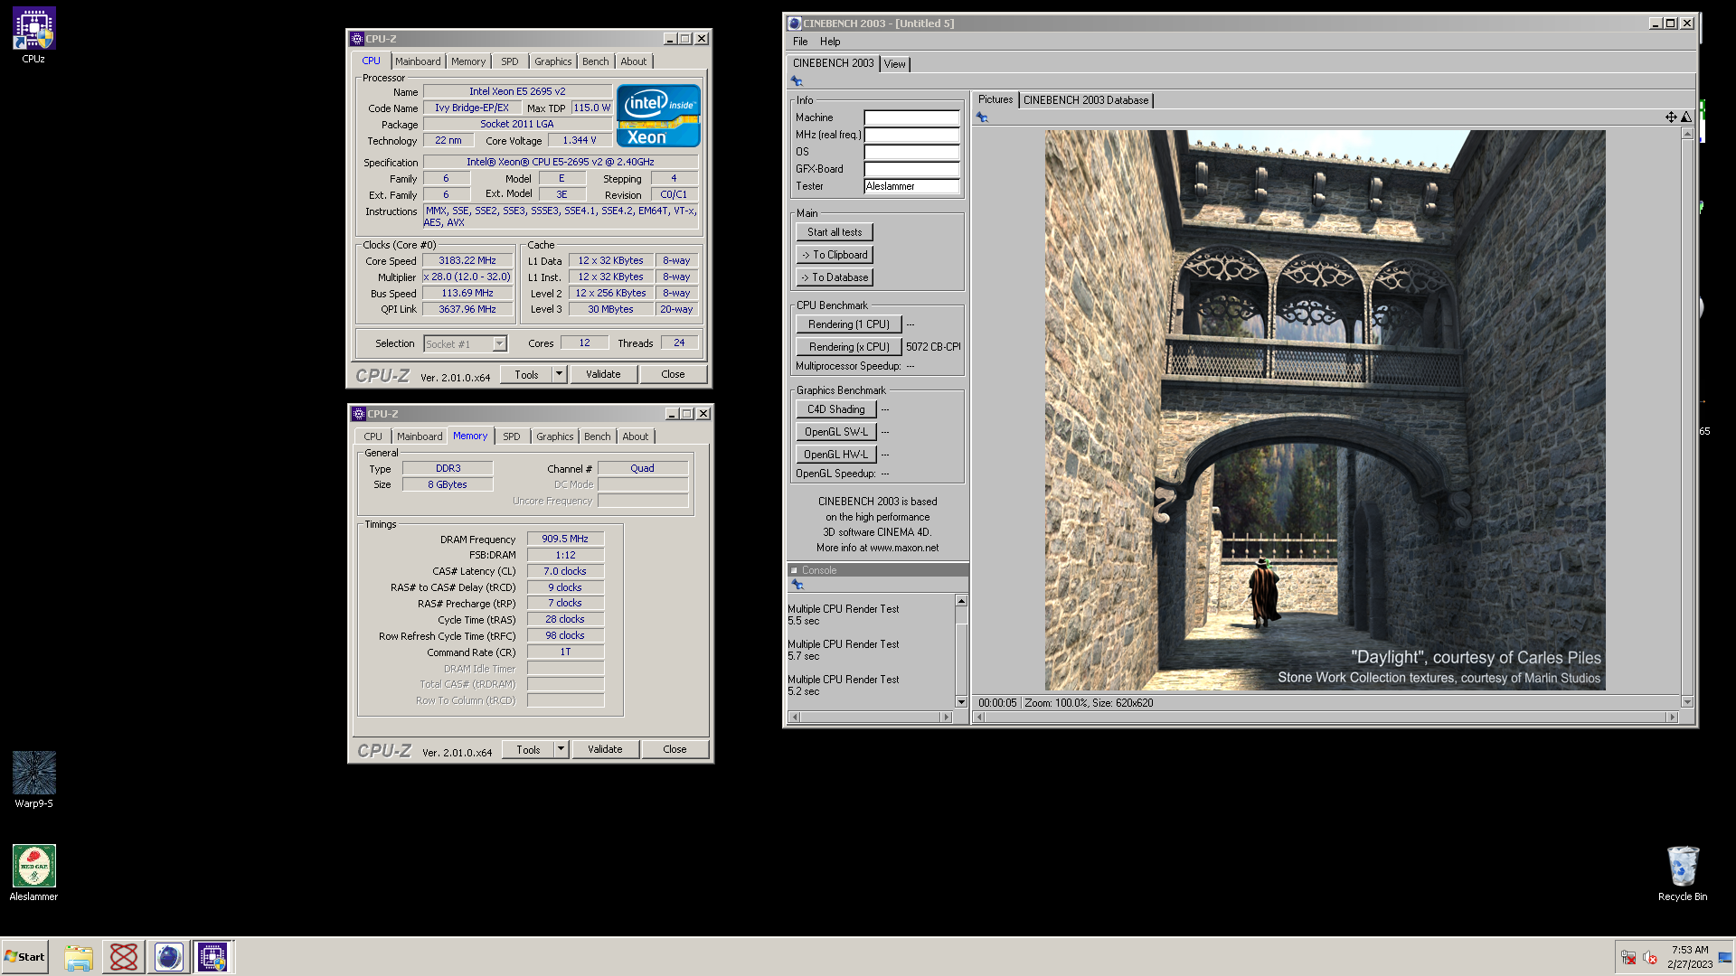
Task: Click into the MHz (real freq.) field
Action: (x=911, y=135)
